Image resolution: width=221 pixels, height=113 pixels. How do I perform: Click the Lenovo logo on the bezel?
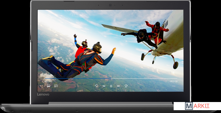[43, 94]
